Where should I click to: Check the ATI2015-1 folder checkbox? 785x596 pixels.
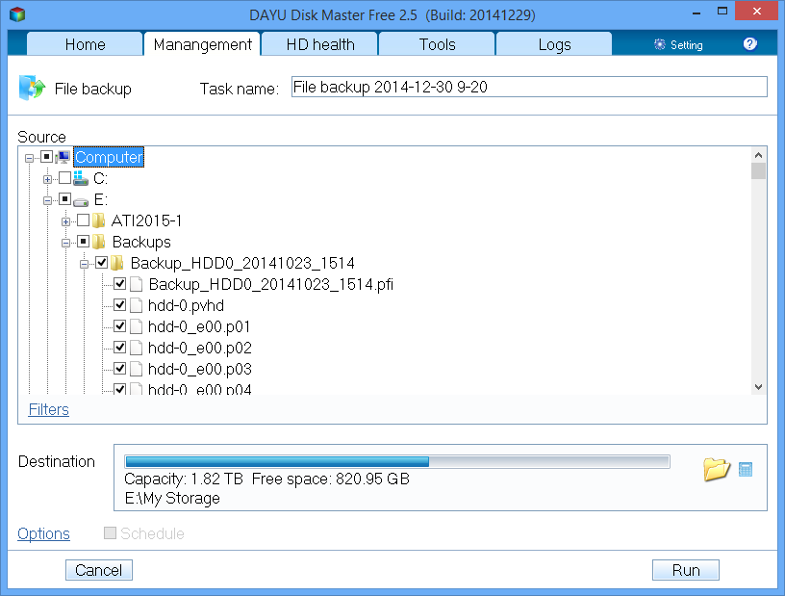(84, 220)
